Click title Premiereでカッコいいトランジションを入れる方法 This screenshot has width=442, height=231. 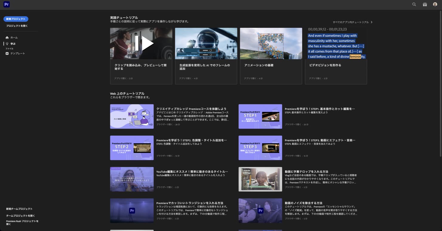[190, 203]
